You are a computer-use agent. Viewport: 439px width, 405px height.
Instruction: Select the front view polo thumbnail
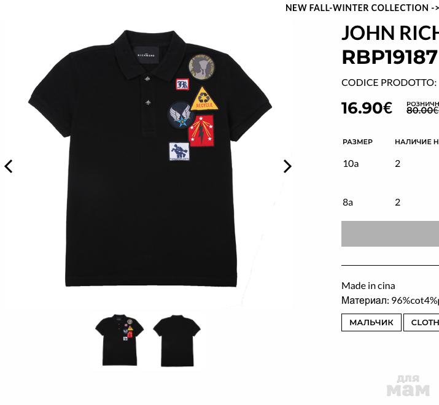pyautogui.click(x=120, y=340)
